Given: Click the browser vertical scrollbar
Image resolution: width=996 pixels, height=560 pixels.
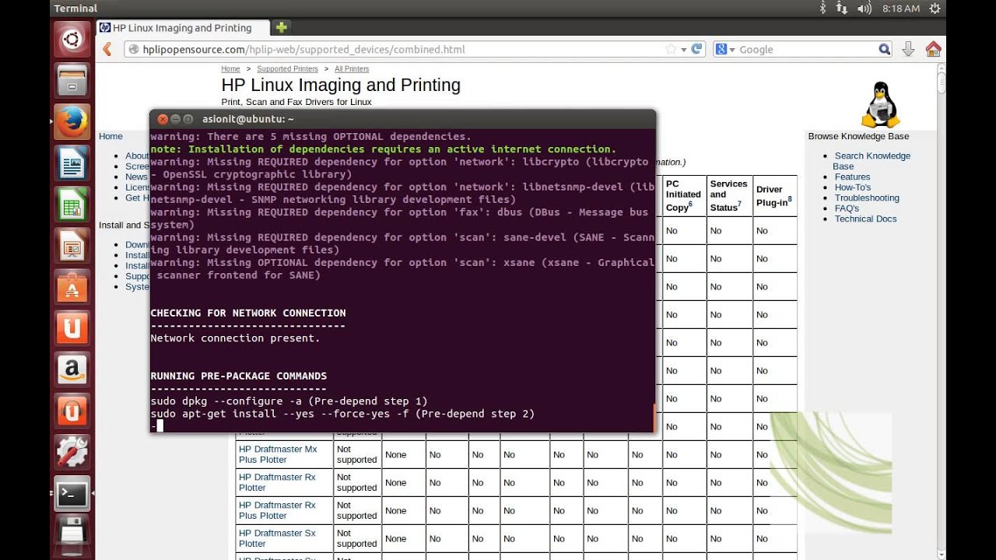Looking at the screenshot, I should pyautogui.click(x=940, y=310).
